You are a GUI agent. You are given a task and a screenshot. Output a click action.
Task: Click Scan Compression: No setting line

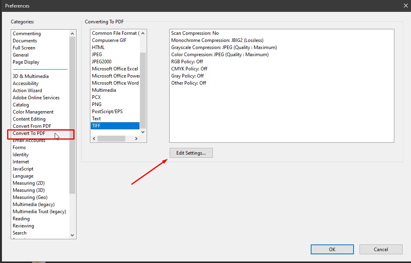tap(195, 33)
